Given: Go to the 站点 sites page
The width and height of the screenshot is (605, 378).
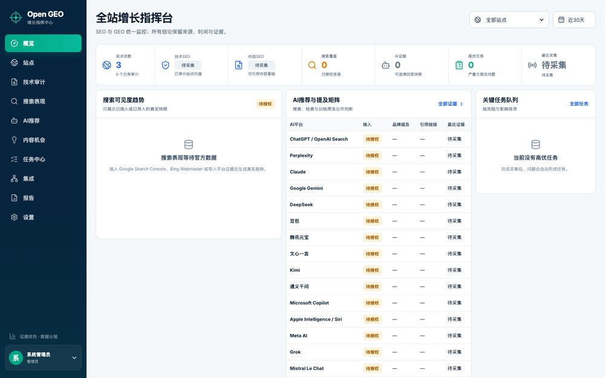Looking at the screenshot, I should [x=43, y=62].
